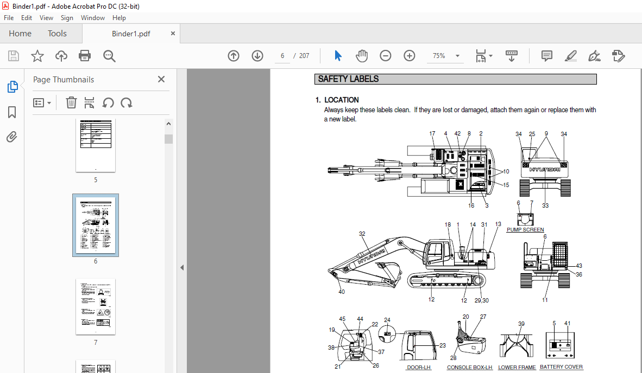Click the DOOR-LH label
Screen dimensions: 642x373
coord(419,367)
